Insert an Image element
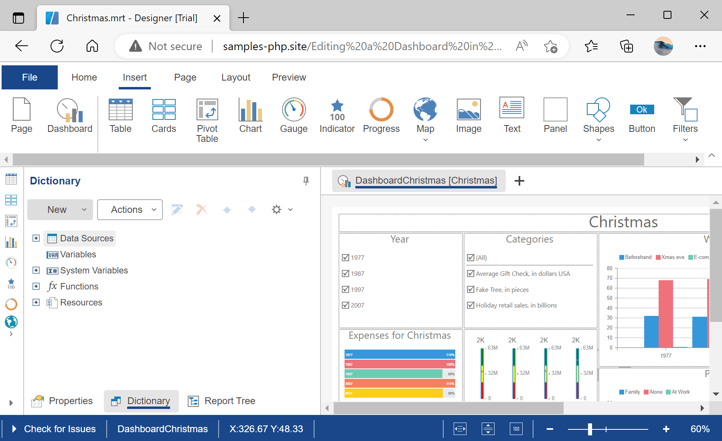 point(468,115)
